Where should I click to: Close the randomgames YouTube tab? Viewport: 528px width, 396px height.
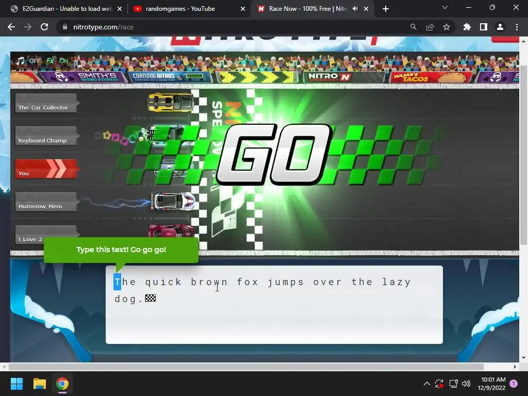[243, 9]
